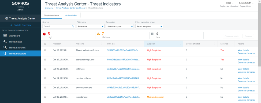This screenshot has height=103, width=261.
Task: View details for lister.exe
Action: coord(243,69)
